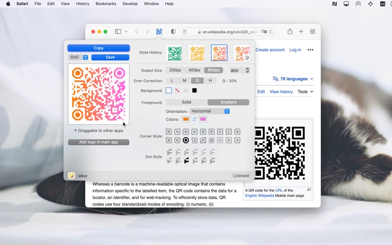Pick the transparent background swatch

point(177,91)
